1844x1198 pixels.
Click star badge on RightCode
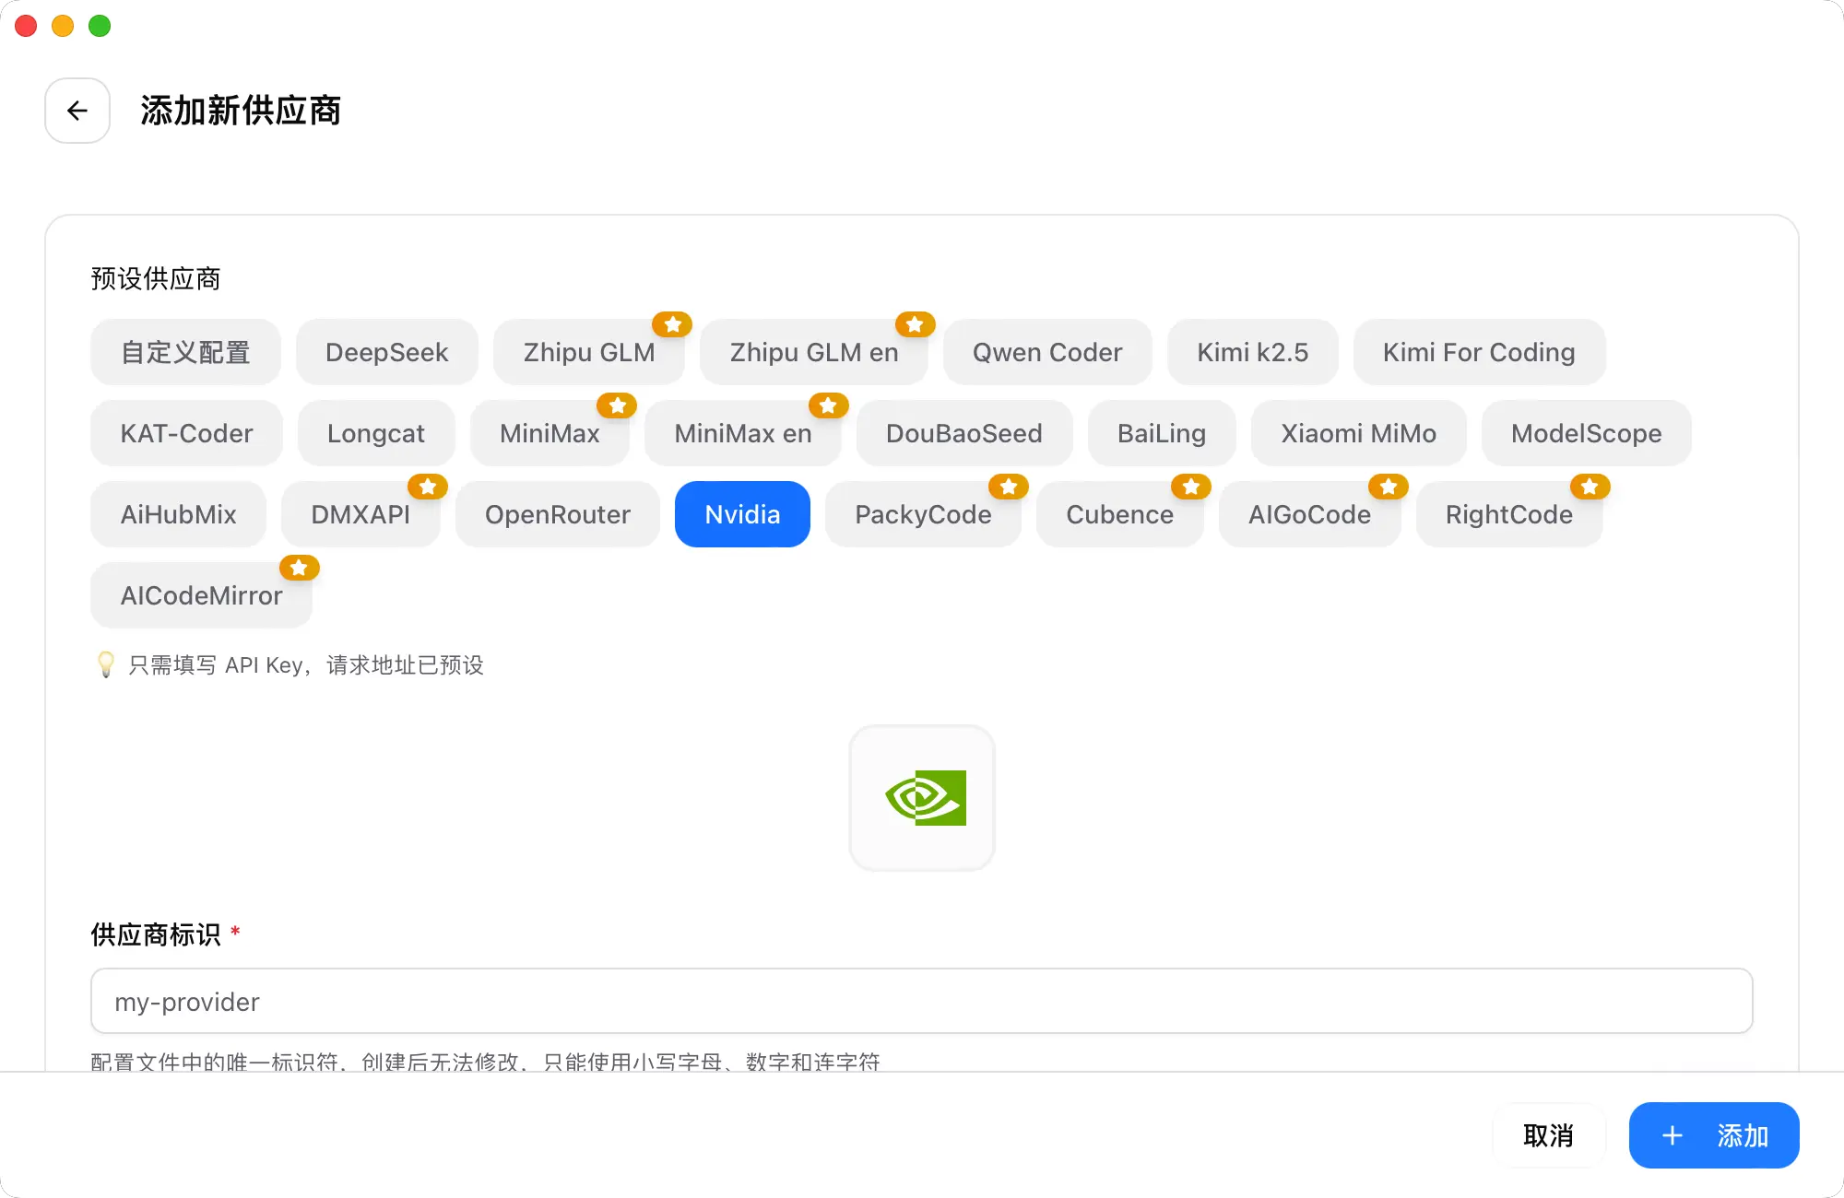click(x=1590, y=487)
